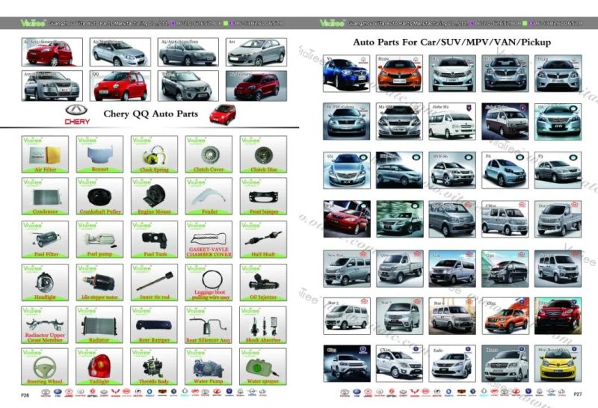
Task: Open the Fuel Tank part tile
Action: tap(154, 239)
